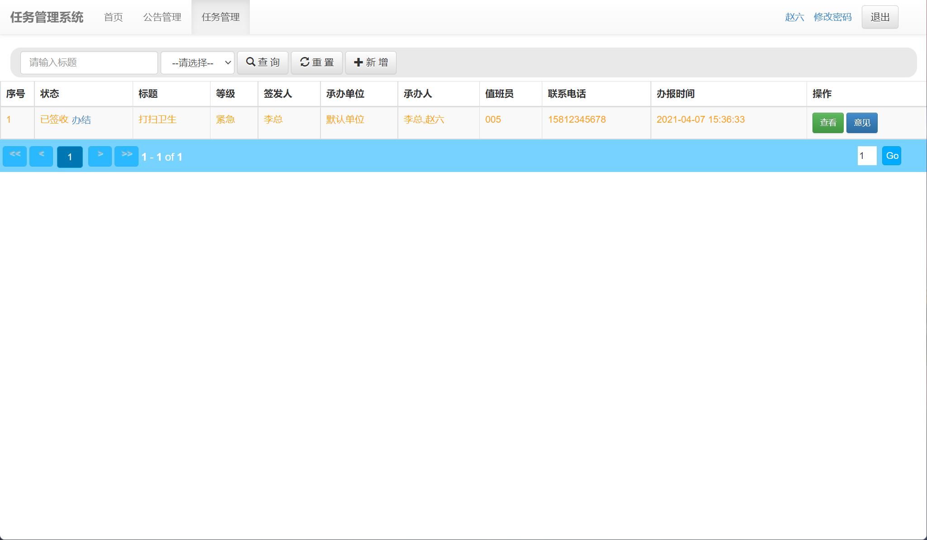Click the blue 意见 button
927x540 pixels.
(x=862, y=122)
